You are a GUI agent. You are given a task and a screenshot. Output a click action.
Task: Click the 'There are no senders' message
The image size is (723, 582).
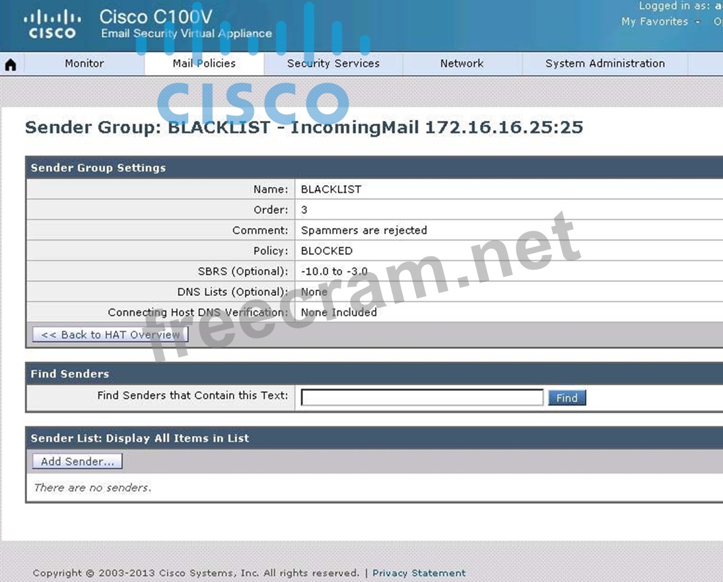(x=92, y=488)
